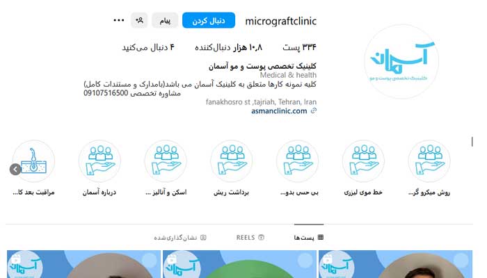Image resolution: width=487 pixels, height=278 pixels.
Task: Open the آسمان clinic profile picture
Action: tap(401, 61)
